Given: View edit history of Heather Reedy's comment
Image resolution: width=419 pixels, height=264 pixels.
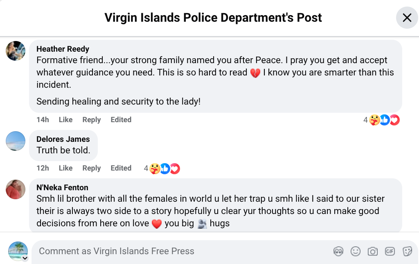Looking at the screenshot, I should click(x=121, y=120).
